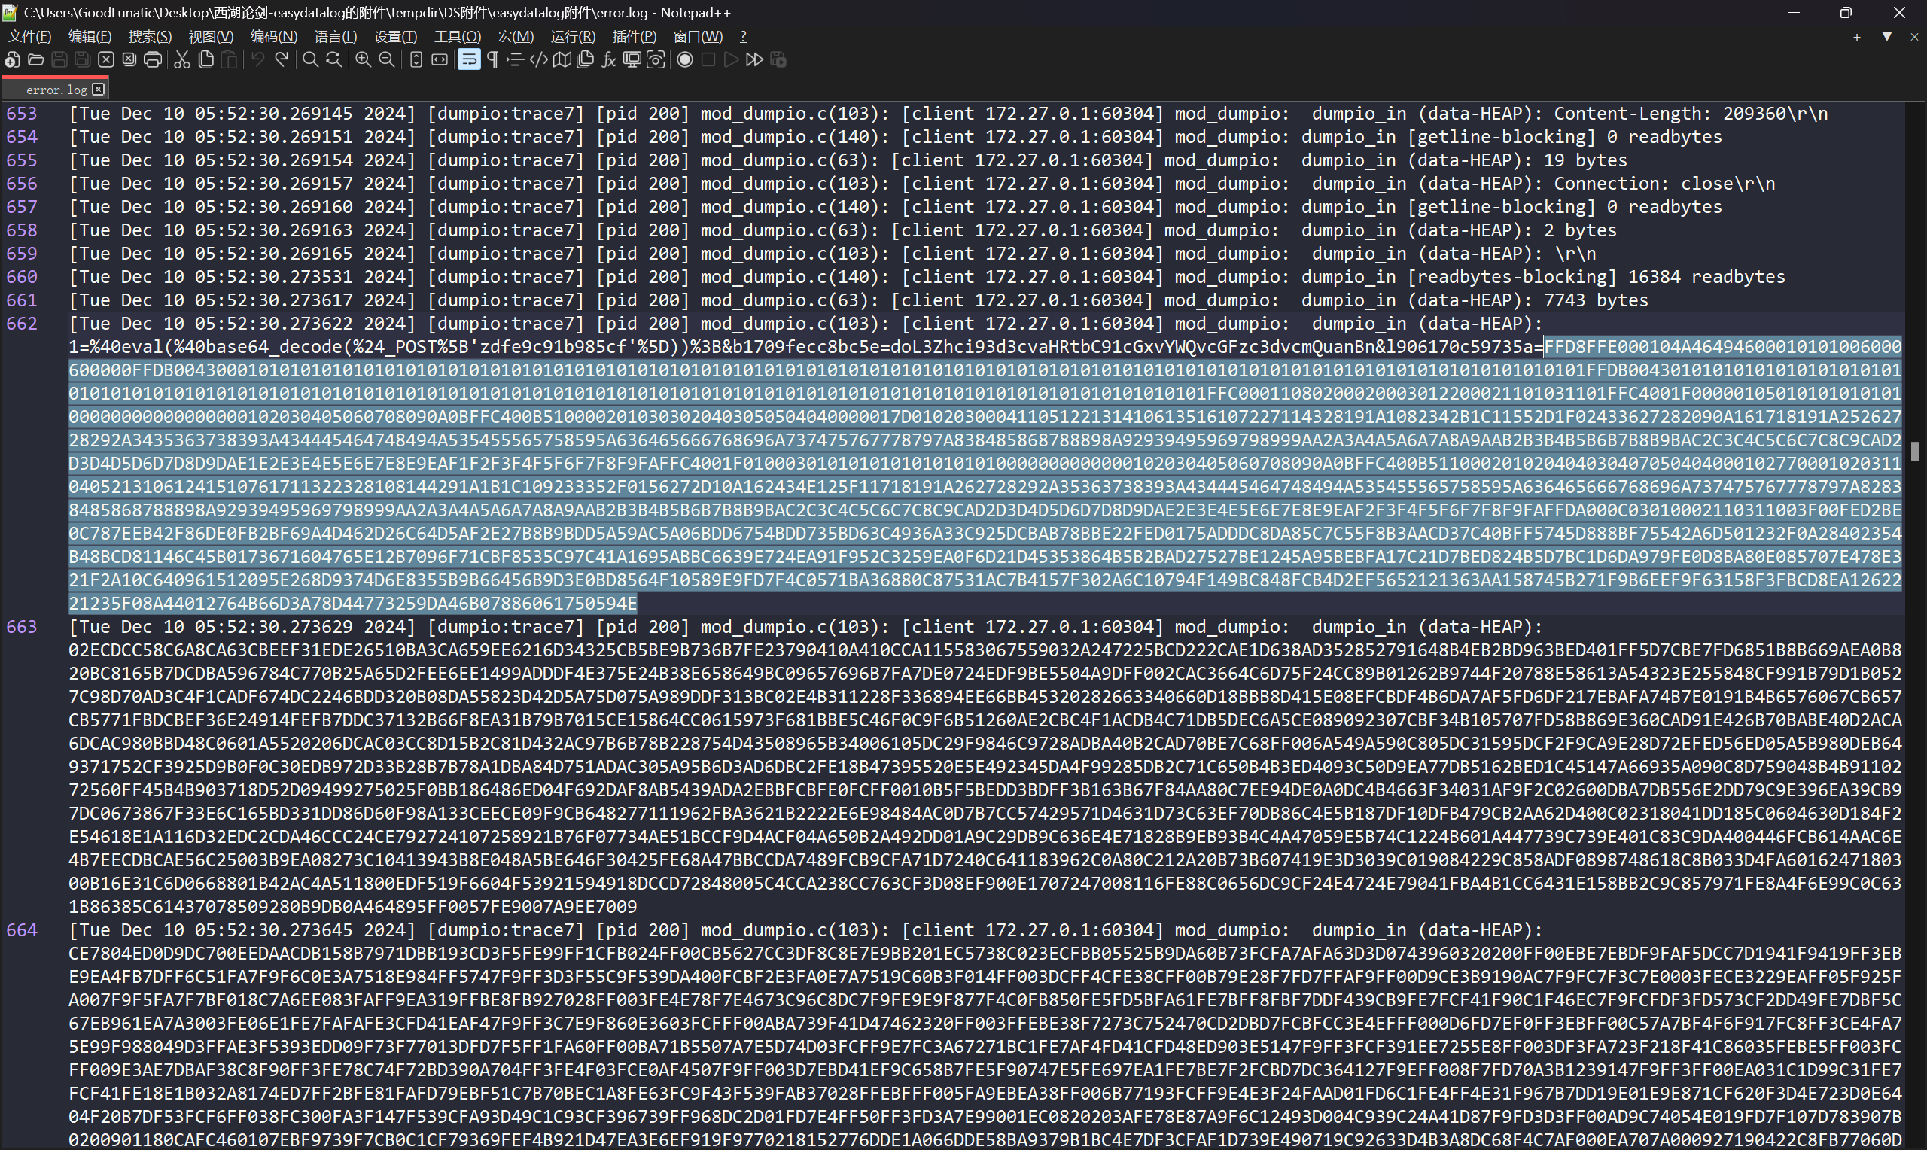Close the current document from the toolbar
Viewport: 1927px width, 1150px height.
106,59
